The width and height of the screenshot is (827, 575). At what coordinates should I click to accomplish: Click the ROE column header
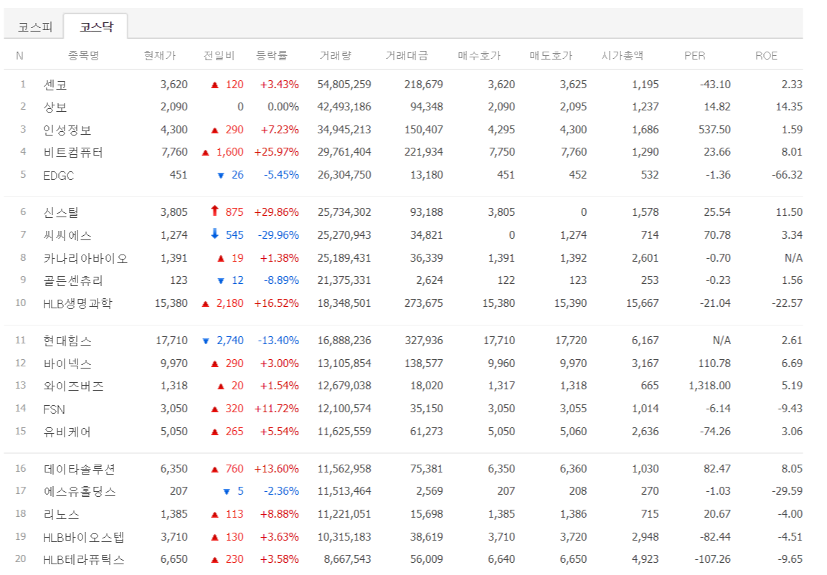(766, 55)
